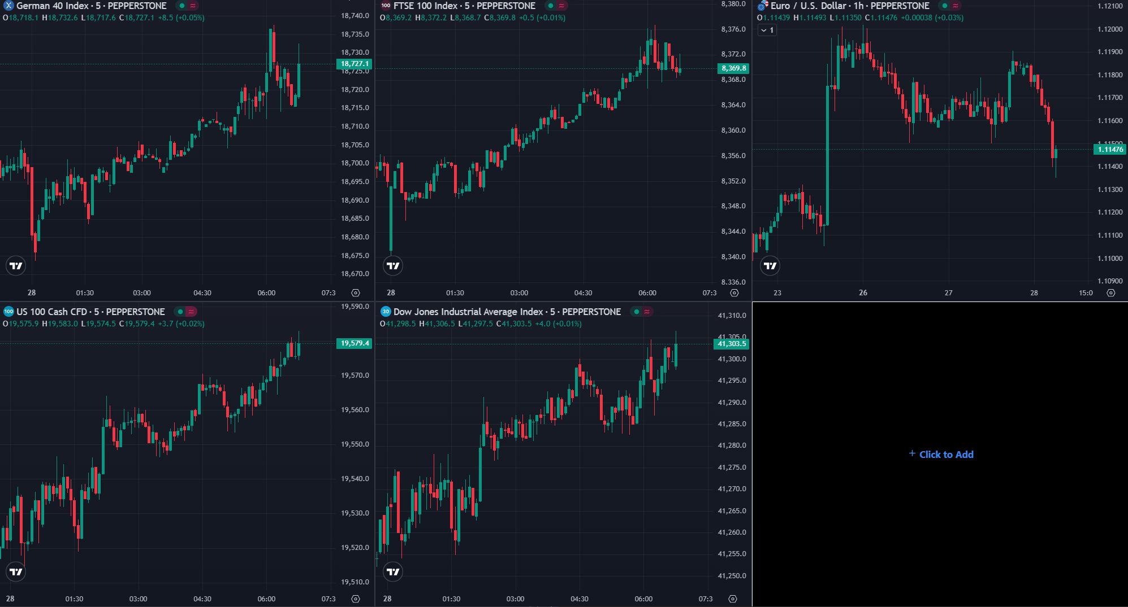The width and height of the screenshot is (1128, 607).
Task: Open symbol search from German 40 Index title
Action: [52, 6]
